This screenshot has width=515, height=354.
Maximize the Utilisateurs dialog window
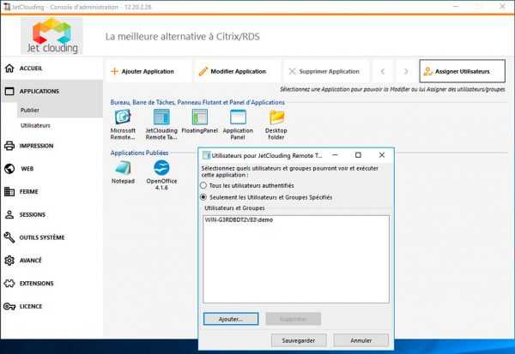click(358, 155)
